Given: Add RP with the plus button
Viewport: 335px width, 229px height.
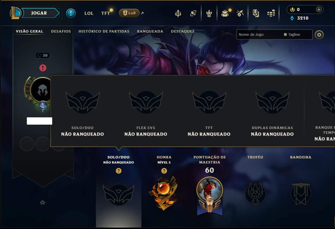Looking at the screenshot, I should click(x=319, y=9).
